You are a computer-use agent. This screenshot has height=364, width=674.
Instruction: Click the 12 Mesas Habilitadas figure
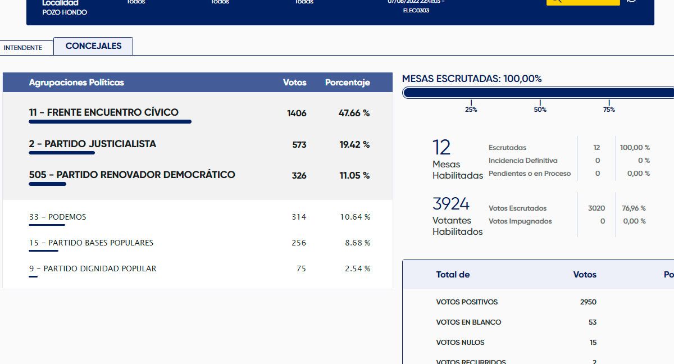[x=441, y=148]
